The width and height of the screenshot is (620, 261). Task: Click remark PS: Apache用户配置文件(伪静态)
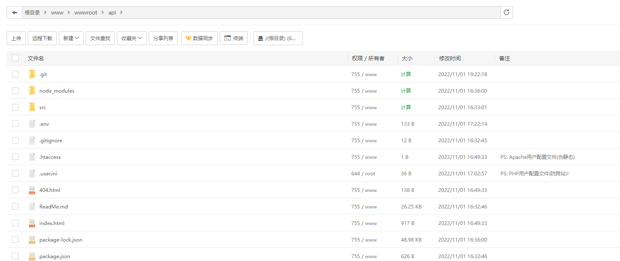[538, 157]
